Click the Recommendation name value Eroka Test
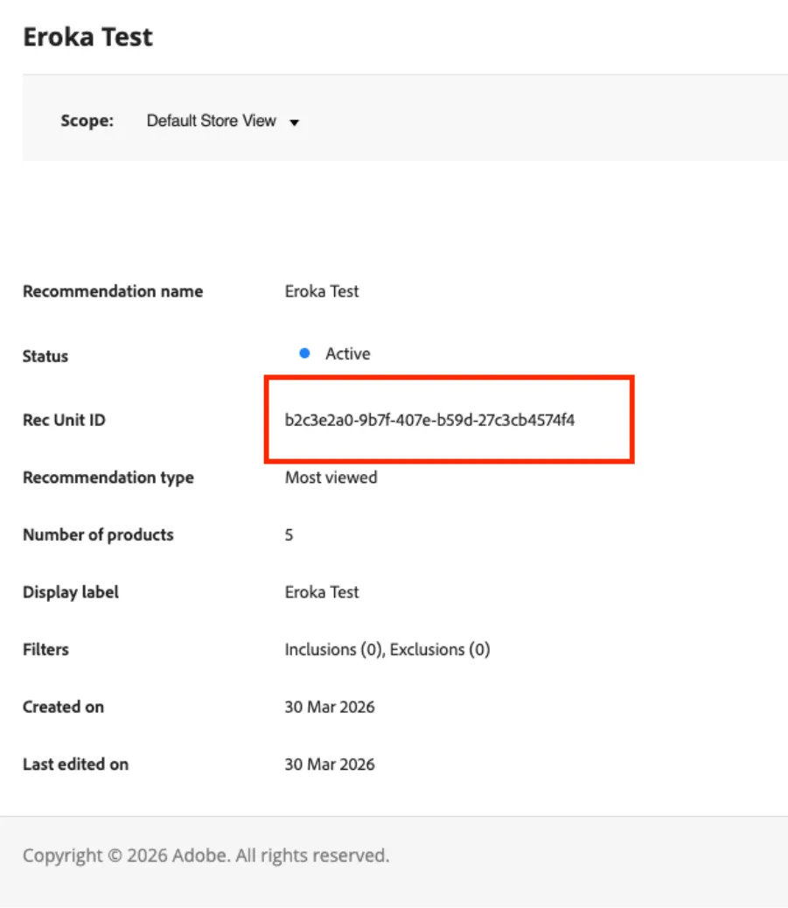Viewport: 788px width, 908px height. [x=322, y=291]
